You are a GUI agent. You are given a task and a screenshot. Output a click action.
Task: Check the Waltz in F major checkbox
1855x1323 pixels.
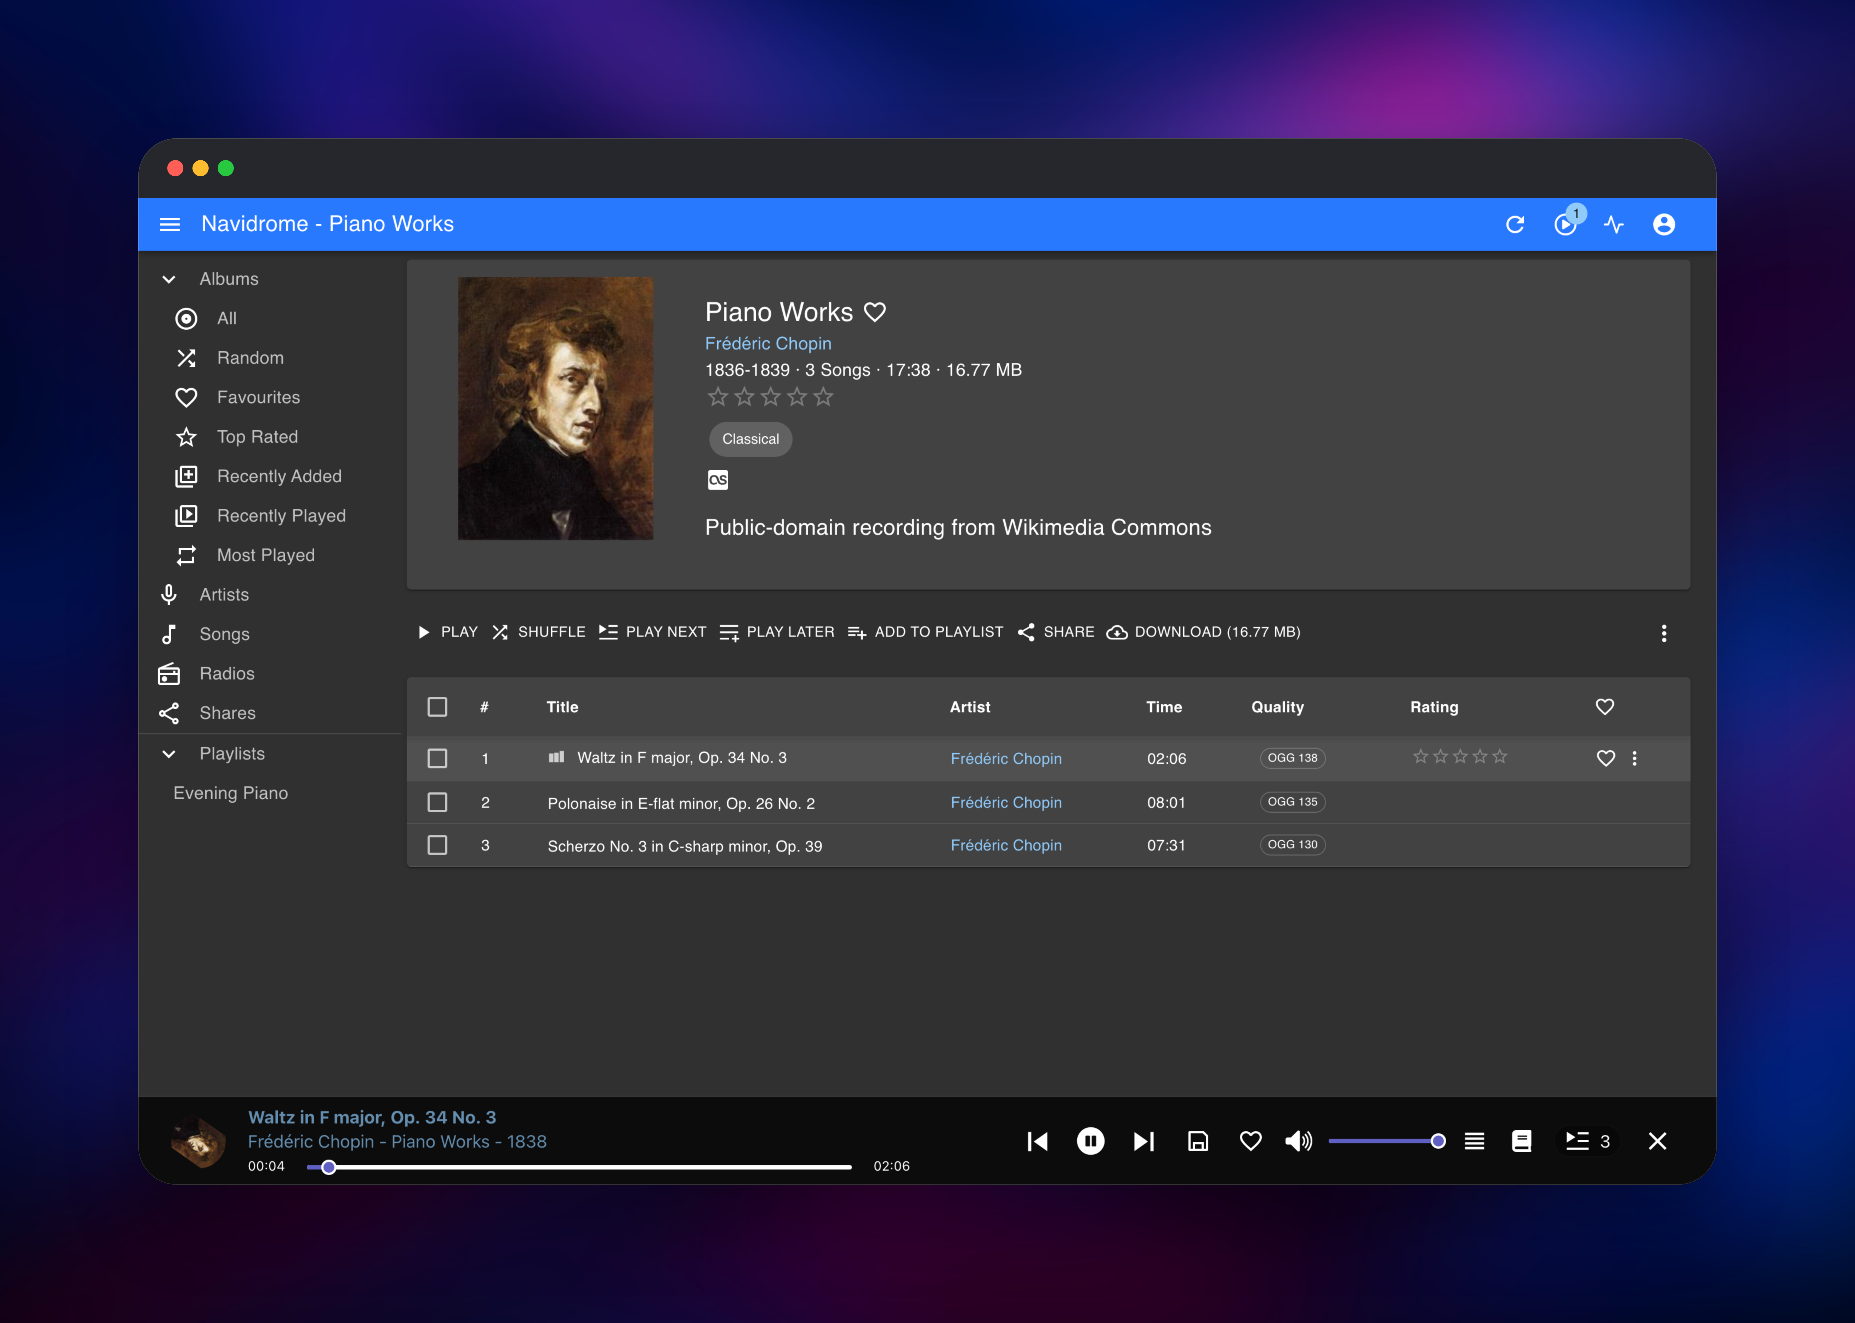(437, 758)
